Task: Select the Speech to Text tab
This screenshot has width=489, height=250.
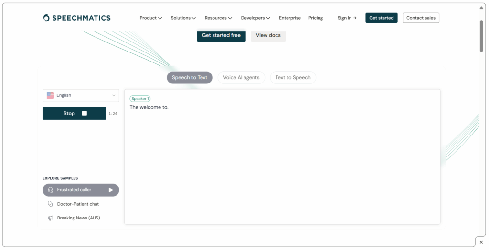Action: tap(190, 78)
